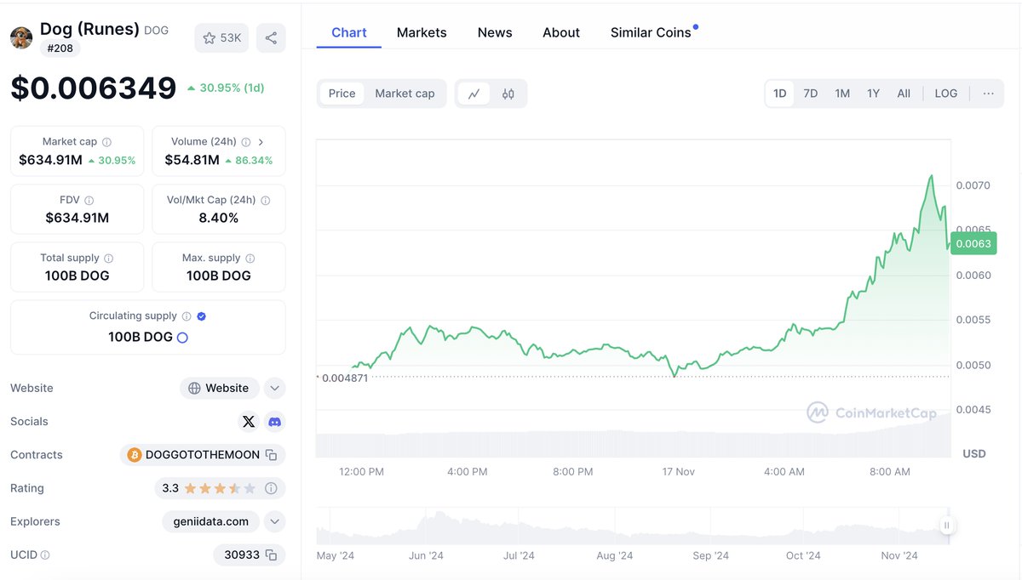Open the UCID info icon

(45, 554)
